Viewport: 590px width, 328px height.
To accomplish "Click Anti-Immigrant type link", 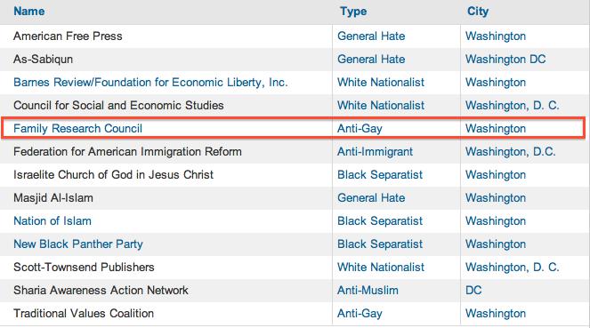I will tap(375, 152).
